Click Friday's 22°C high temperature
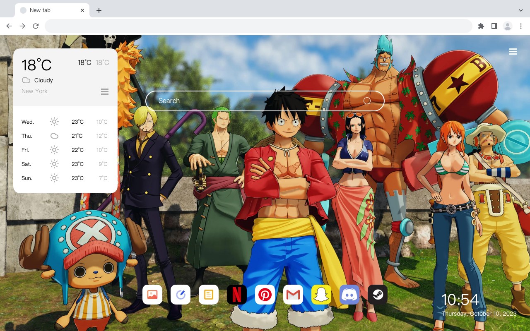Screen dimensions: 530x331 (x=77, y=150)
